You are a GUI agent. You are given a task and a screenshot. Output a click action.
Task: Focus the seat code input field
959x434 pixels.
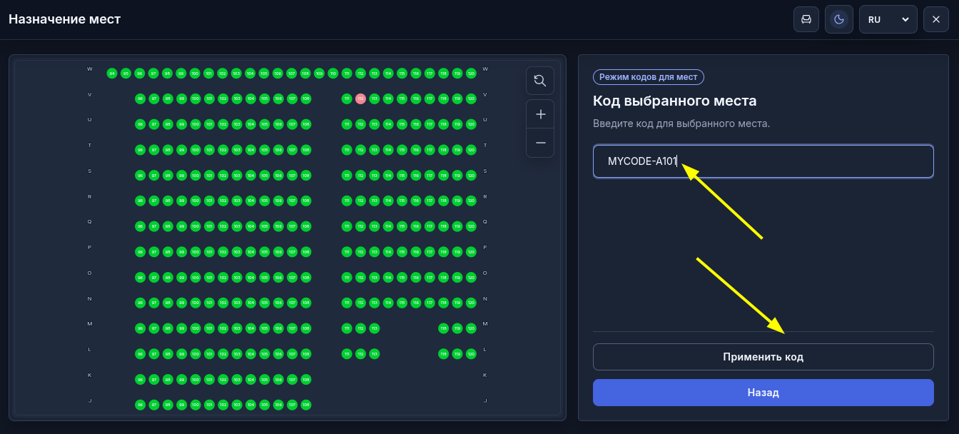point(763,161)
